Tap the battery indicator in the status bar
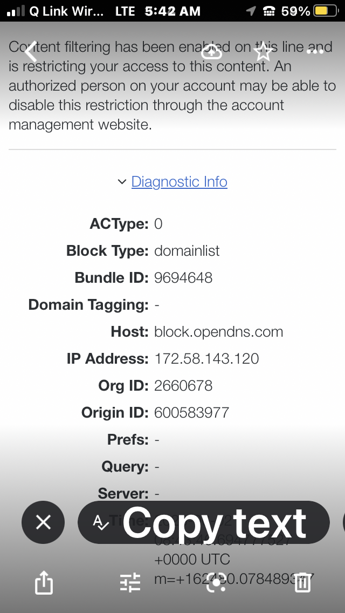This screenshot has width=345, height=613. point(325,11)
